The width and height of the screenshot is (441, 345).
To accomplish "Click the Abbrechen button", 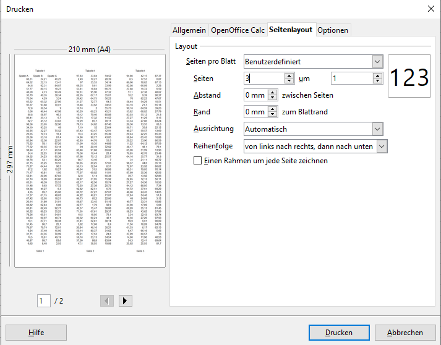I will [405, 332].
